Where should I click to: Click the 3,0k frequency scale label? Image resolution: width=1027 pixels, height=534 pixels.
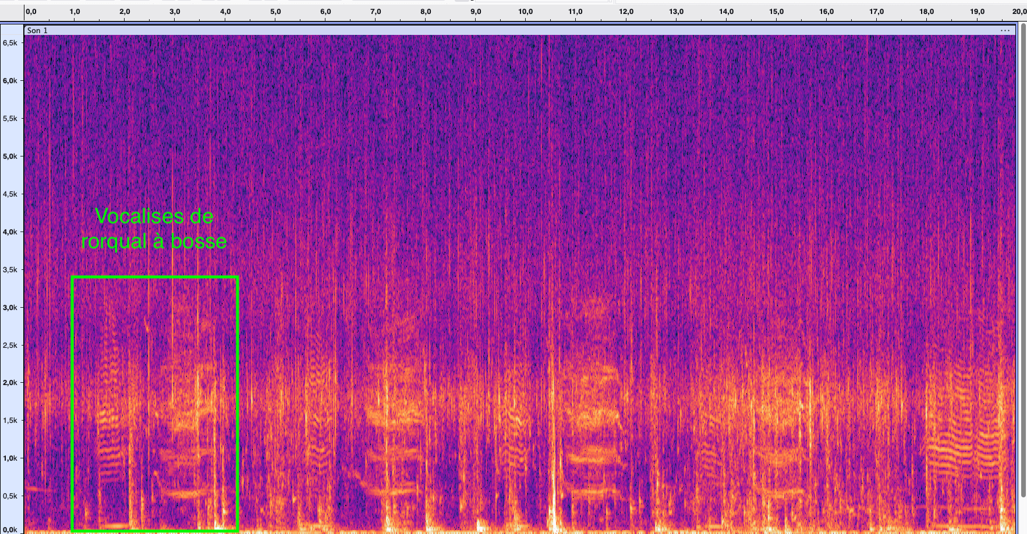point(10,308)
